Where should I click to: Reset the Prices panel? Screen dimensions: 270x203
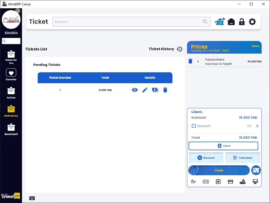[256, 46]
